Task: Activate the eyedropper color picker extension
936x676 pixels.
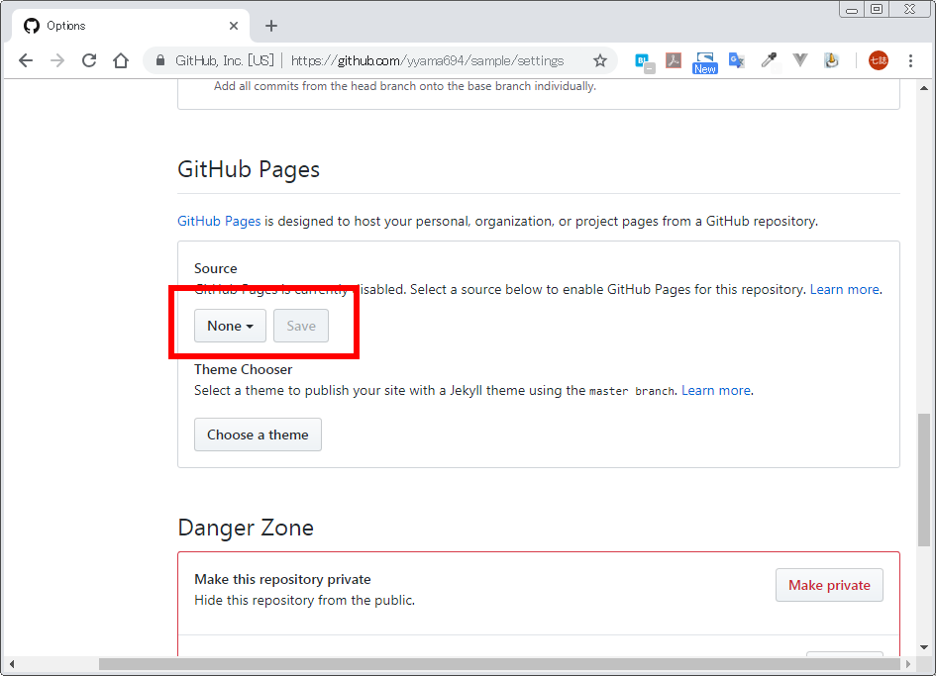Action: pos(769,60)
